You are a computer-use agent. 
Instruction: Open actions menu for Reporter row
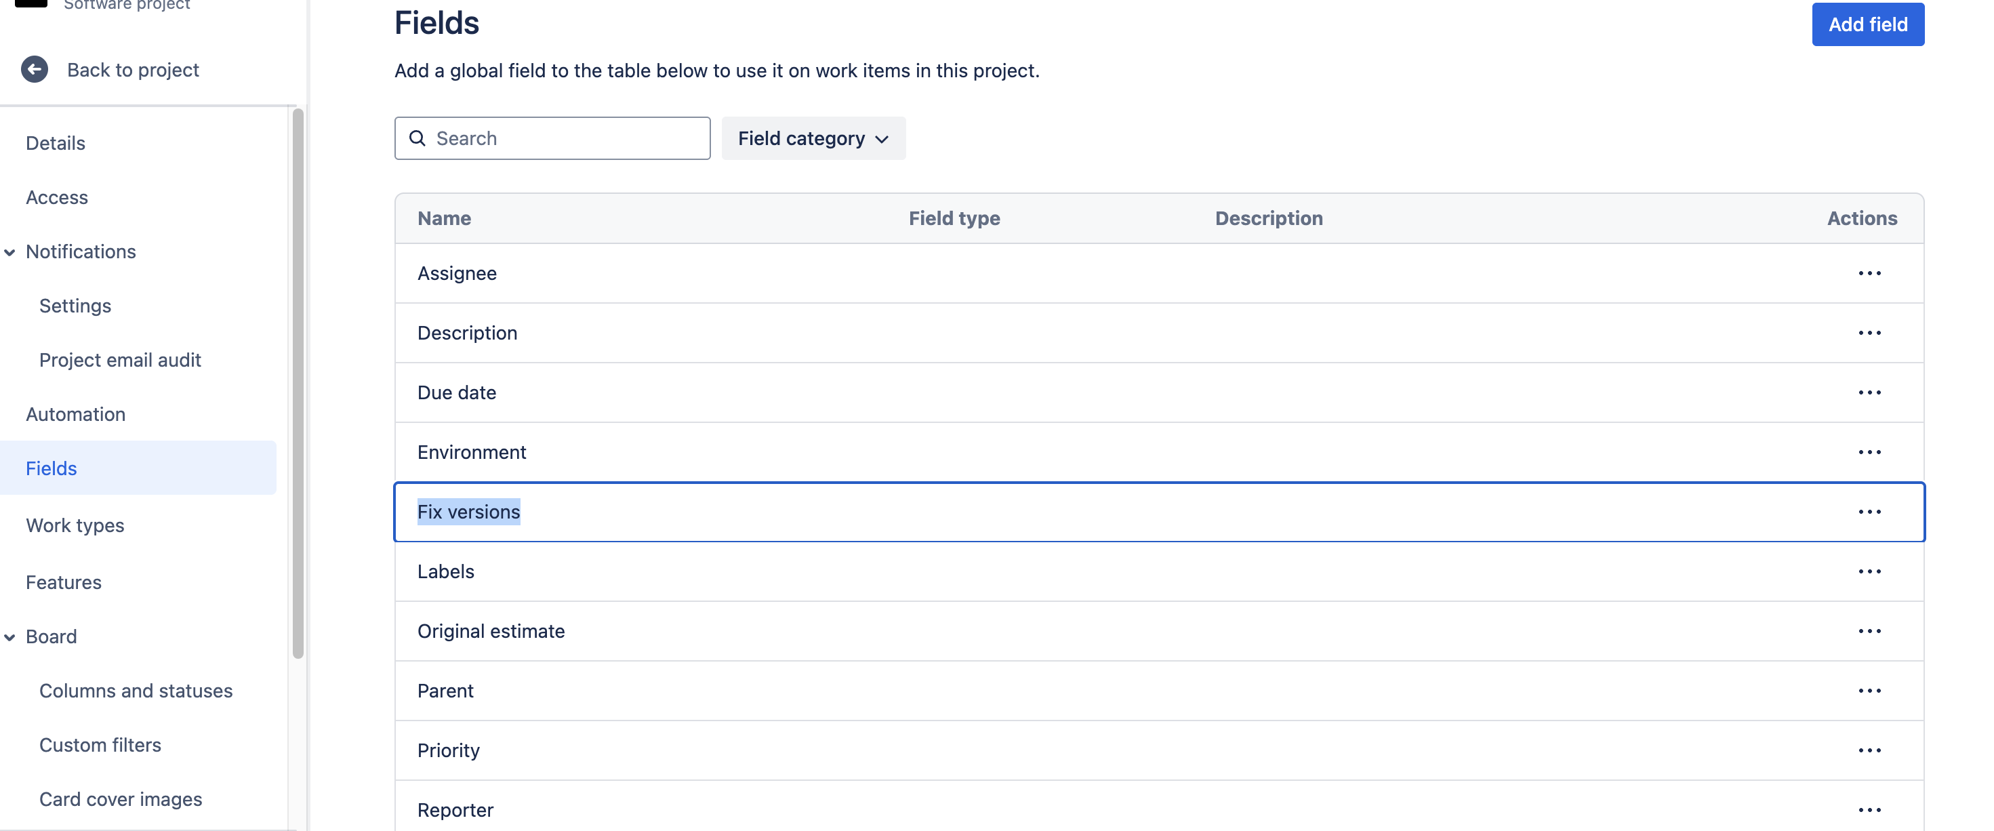click(x=1869, y=810)
